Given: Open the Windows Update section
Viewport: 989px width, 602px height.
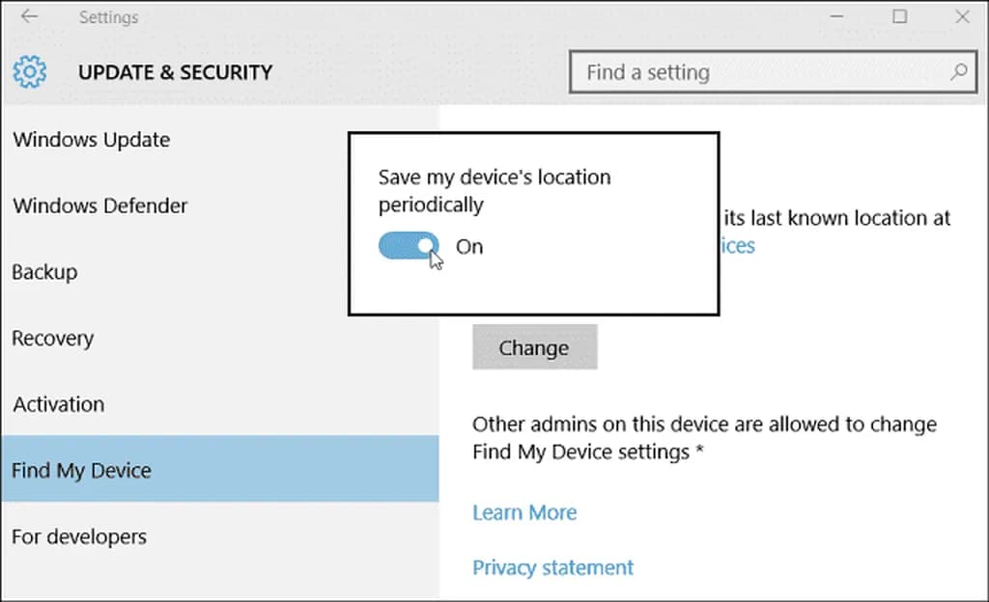Looking at the screenshot, I should (92, 140).
